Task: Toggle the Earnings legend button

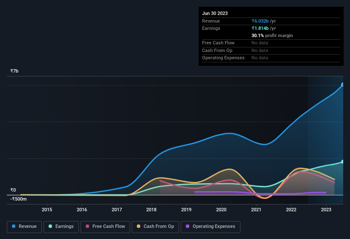Action: pyautogui.click(x=61, y=227)
